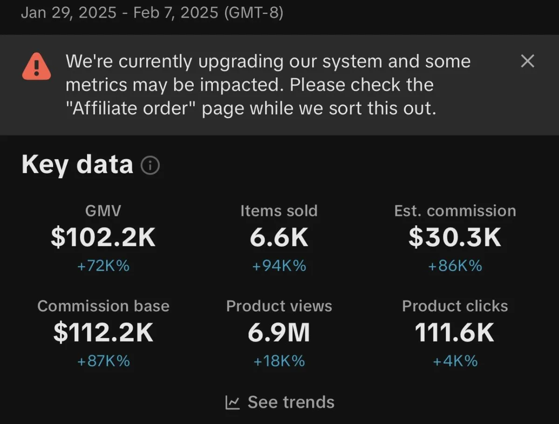Click the Product clicks +4K% change
Image resolution: width=559 pixels, height=424 pixels.
pos(455,361)
